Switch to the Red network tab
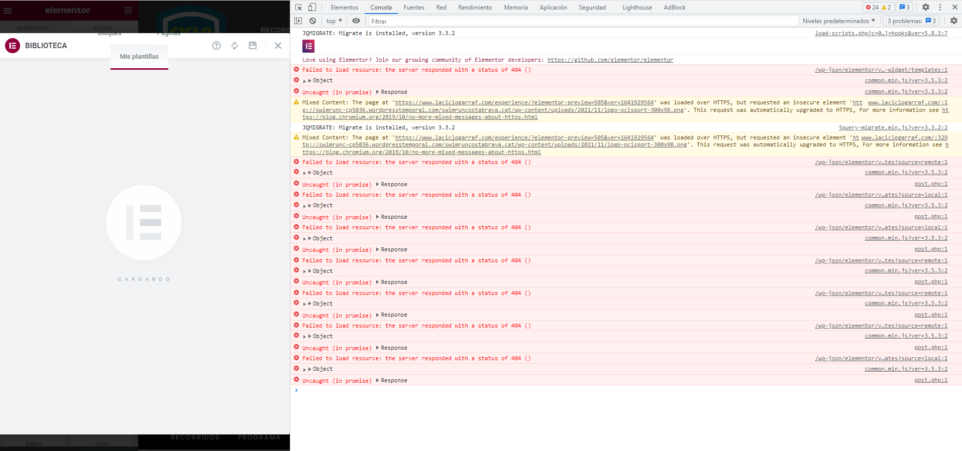 tap(441, 8)
